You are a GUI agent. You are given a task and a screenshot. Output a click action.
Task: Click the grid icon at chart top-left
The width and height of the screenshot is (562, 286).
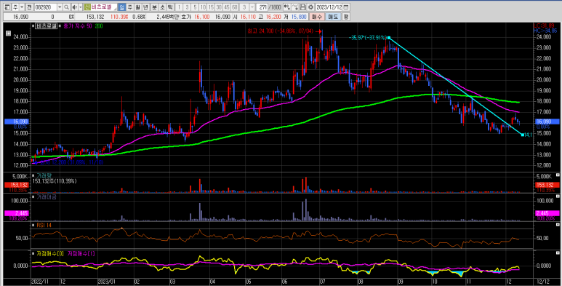pyautogui.click(x=8, y=33)
